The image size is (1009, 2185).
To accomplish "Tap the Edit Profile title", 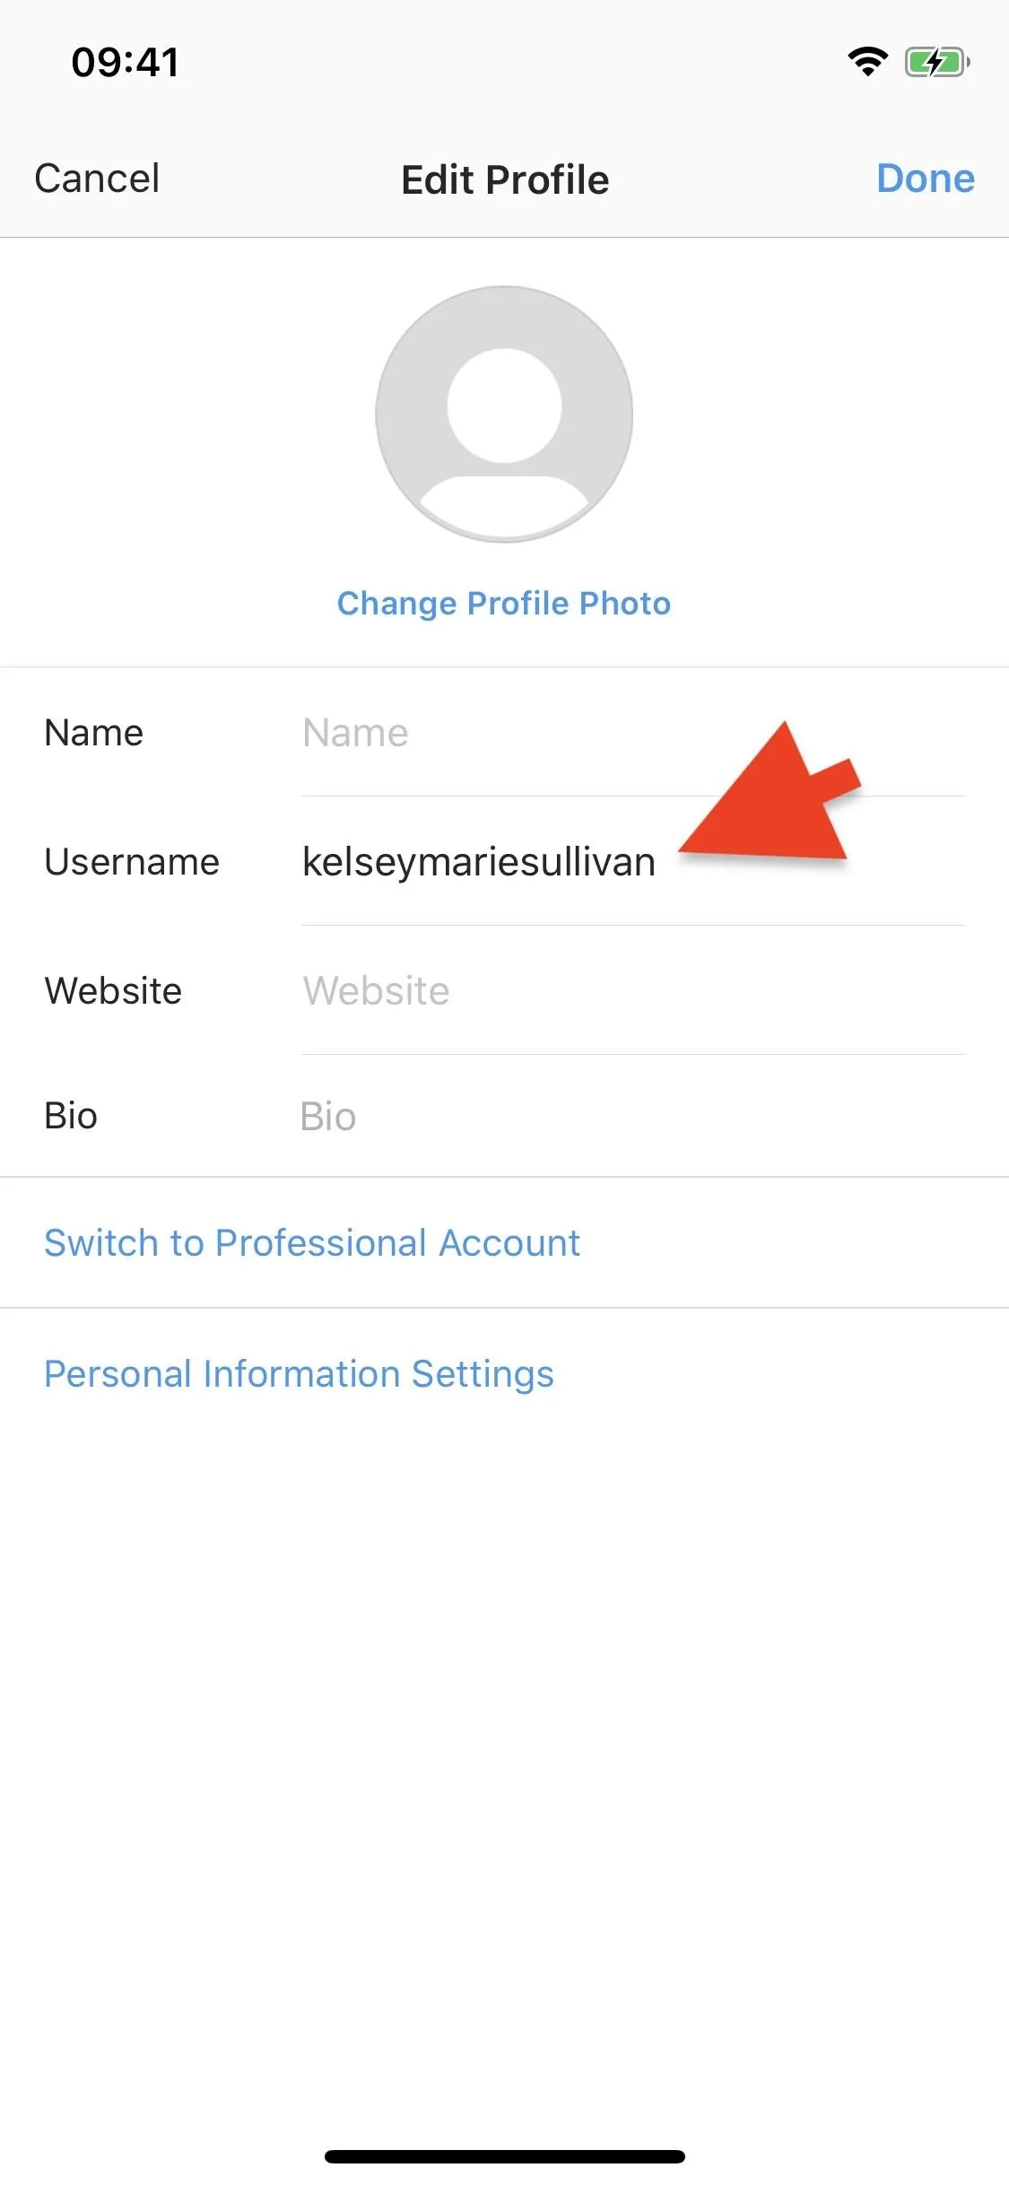I will point(505,179).
